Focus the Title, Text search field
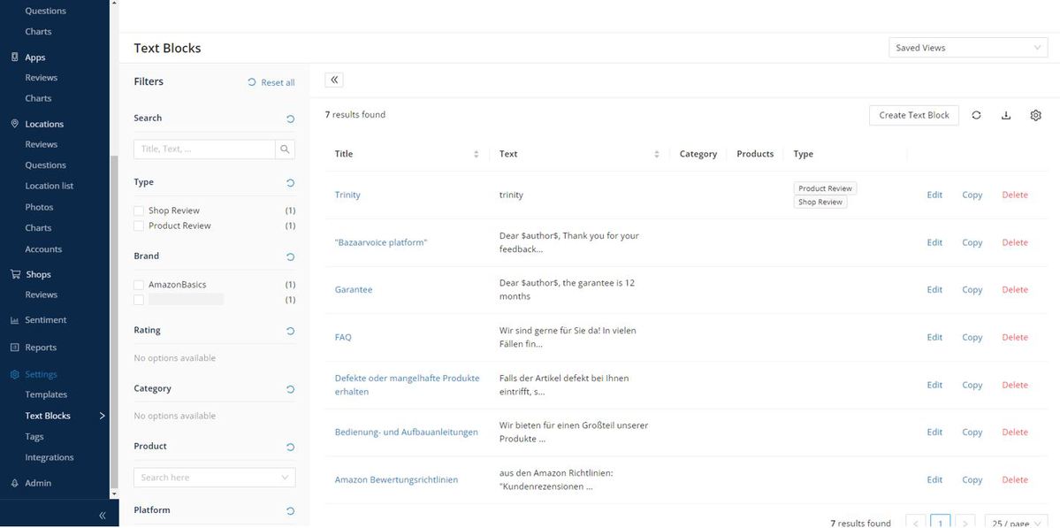This screenshot has height=528, width=1060. coord(204,149)
